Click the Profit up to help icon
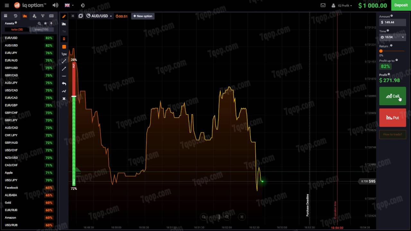 coord(397,60)
